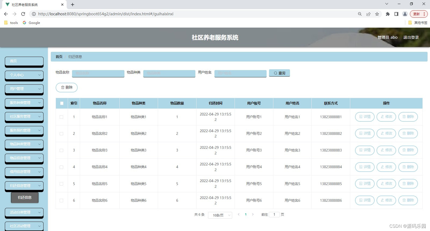This screenshot has width=430, height=231.
Task: Select the checkbox for row 3
Action: tap(61, 150)
